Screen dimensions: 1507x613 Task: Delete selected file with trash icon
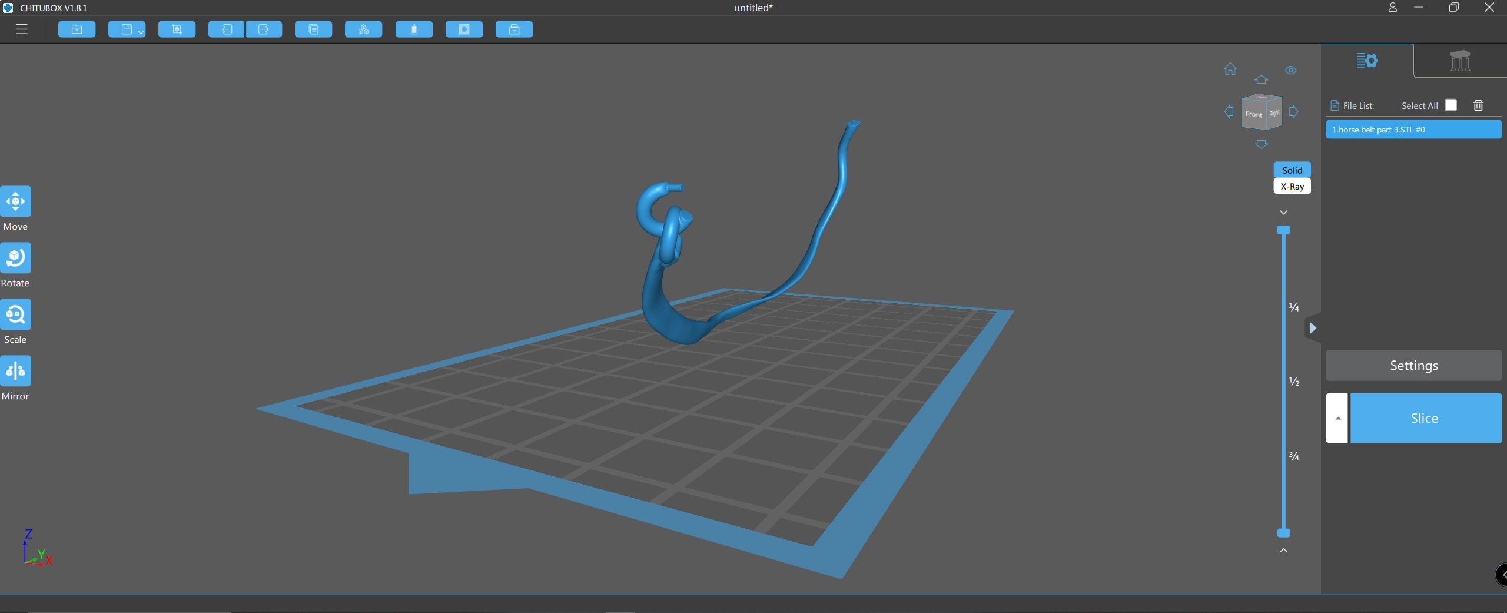(1478, 105)
